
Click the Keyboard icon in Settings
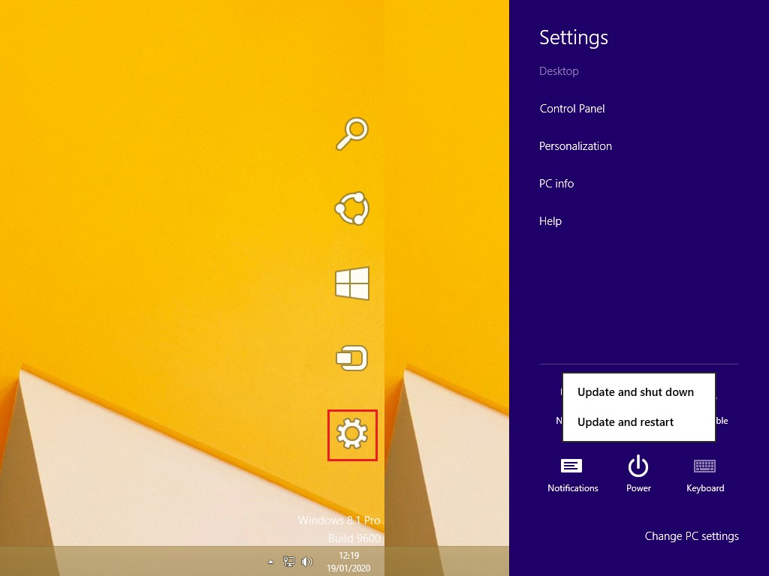click(x=704, y=473)
